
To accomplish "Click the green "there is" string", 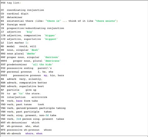I will pyautogui.click(x=53, y=21).
